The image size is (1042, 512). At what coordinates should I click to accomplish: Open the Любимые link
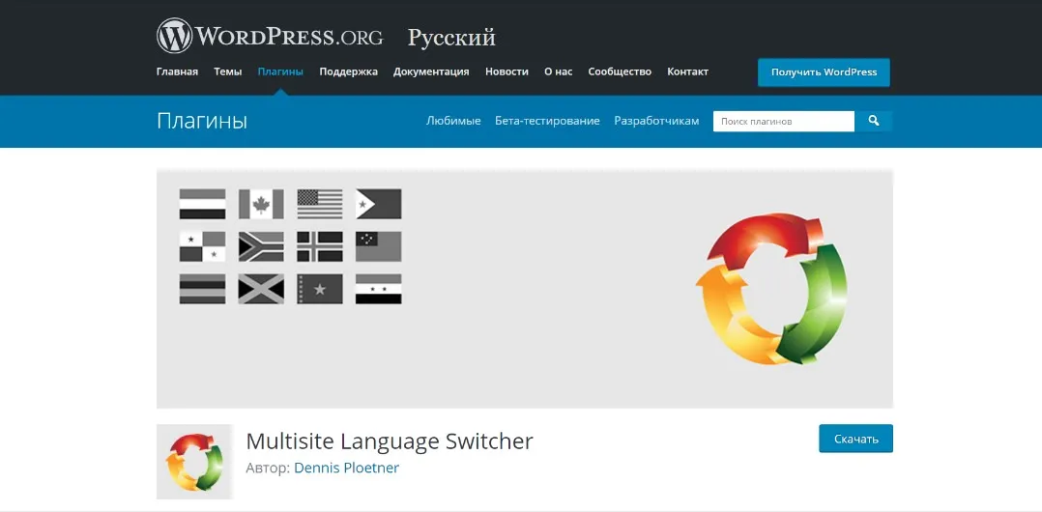click(453, 121)
